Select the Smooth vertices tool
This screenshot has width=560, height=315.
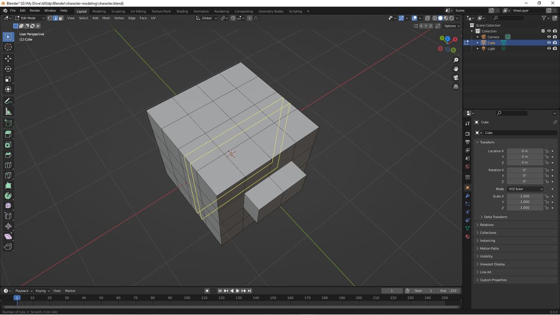(8, 206)
